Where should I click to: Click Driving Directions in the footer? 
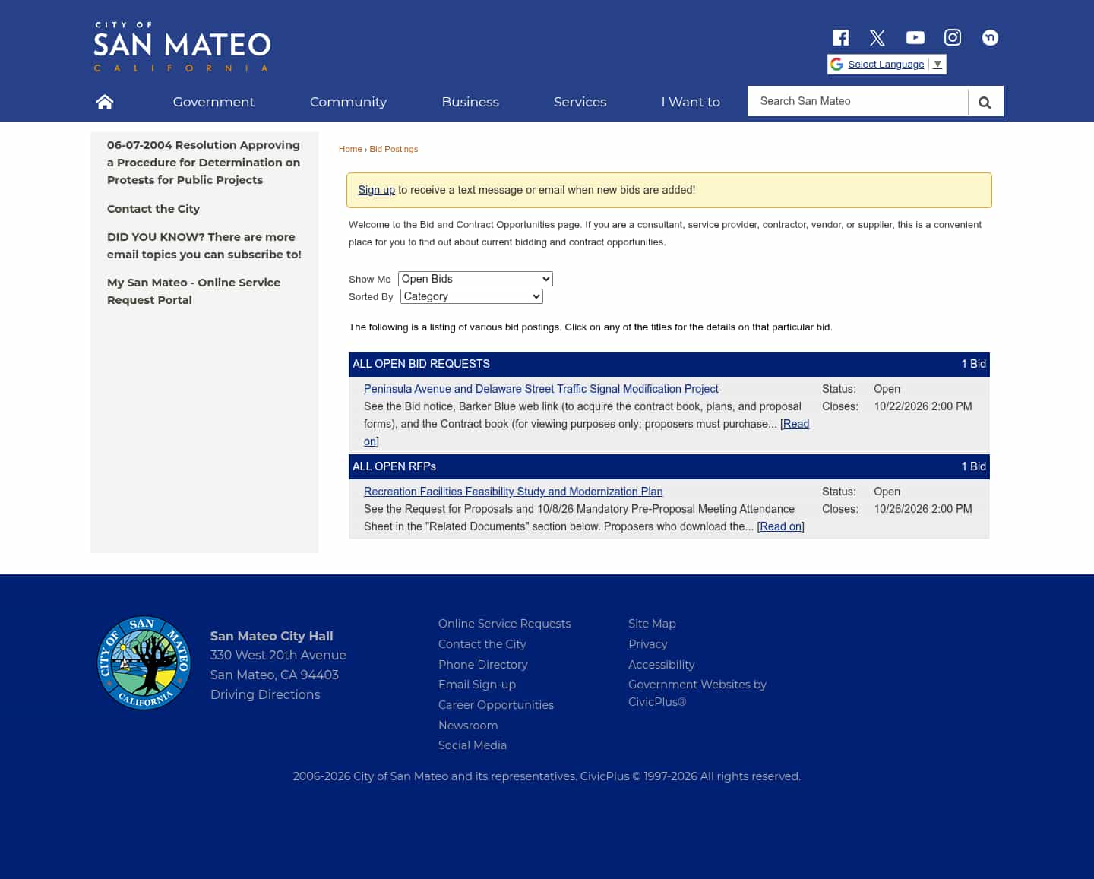[265, 694]
